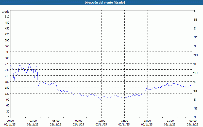The width and height of the screenshot is (203, 127).
Task: Select the 180 degree y-axis label
Action: click(x=7, y=82)
